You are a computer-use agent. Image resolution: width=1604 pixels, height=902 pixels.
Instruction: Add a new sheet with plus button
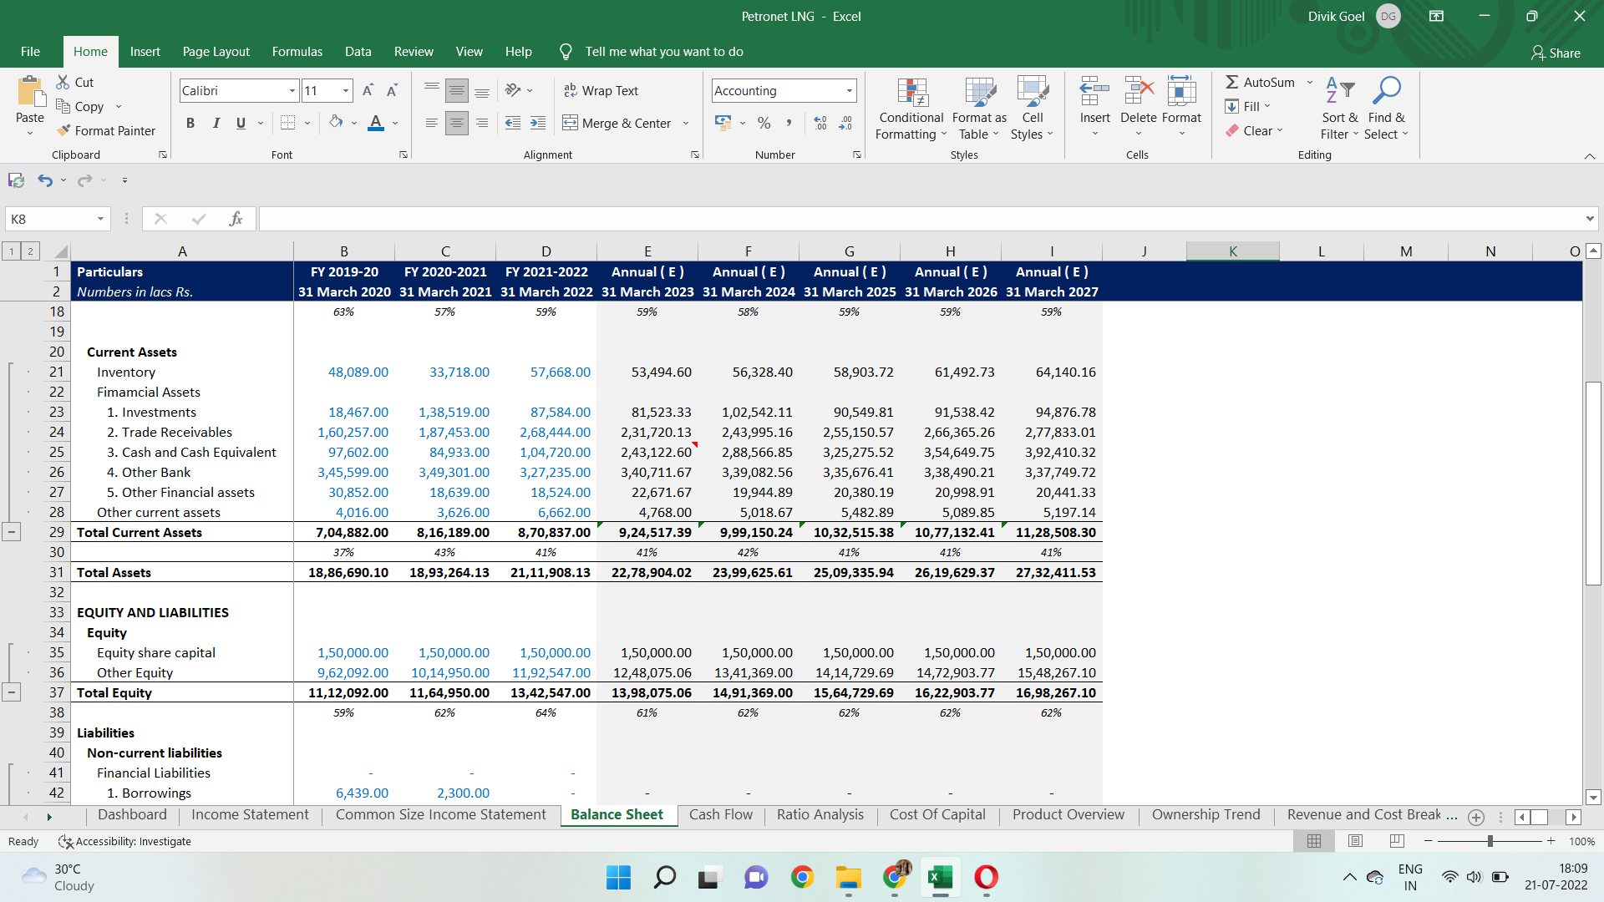1475,817
